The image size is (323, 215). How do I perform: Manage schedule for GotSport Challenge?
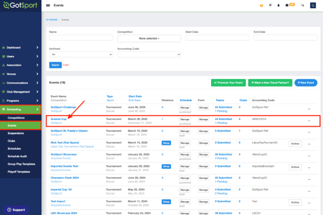pos(185,107)
